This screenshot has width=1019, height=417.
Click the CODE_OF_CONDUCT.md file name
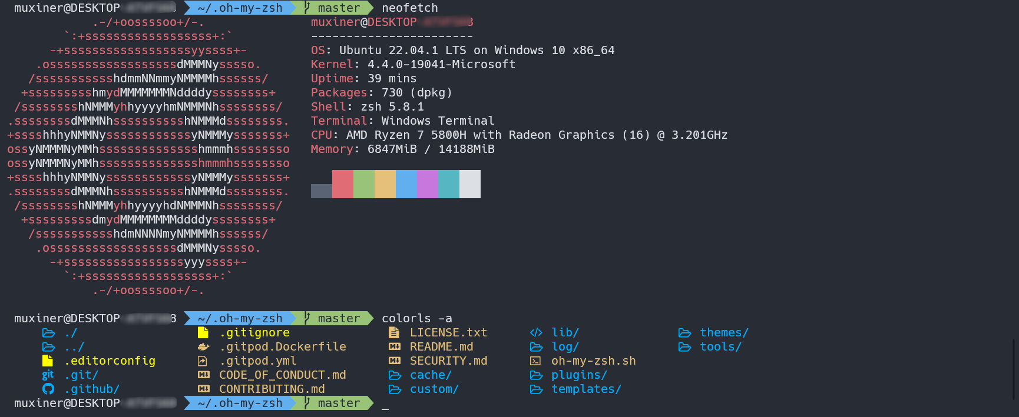coord(283,375)
